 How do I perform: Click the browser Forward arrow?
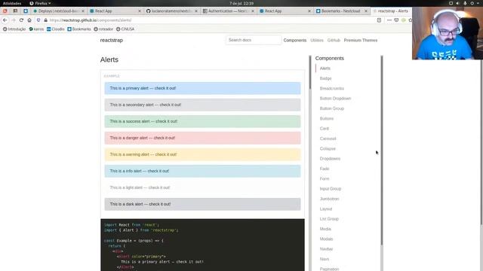point(14,20)
